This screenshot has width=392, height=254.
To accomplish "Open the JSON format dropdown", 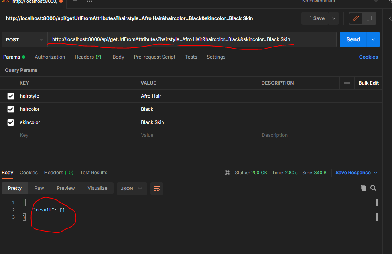I will [132, 189].
